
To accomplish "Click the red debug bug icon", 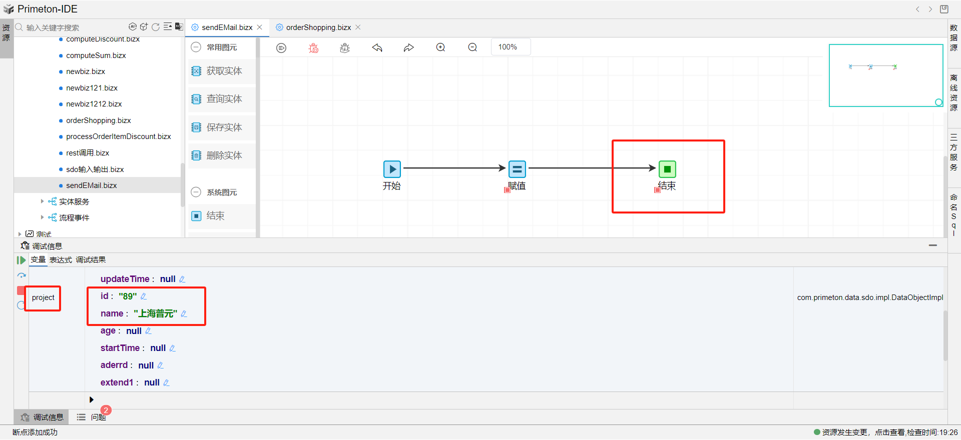I will tap(313, 47).
